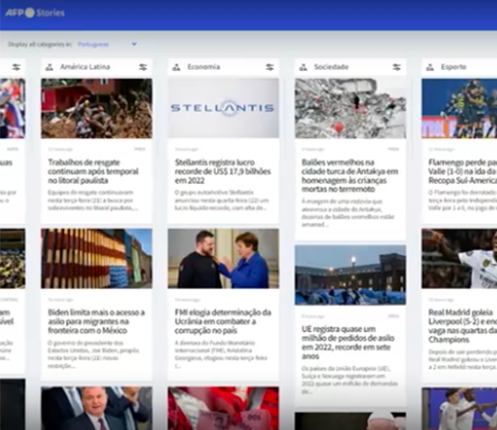The height and width of the screenshot is (430, 497).
Task: Select the Economia column title
Action: [203, 67]
